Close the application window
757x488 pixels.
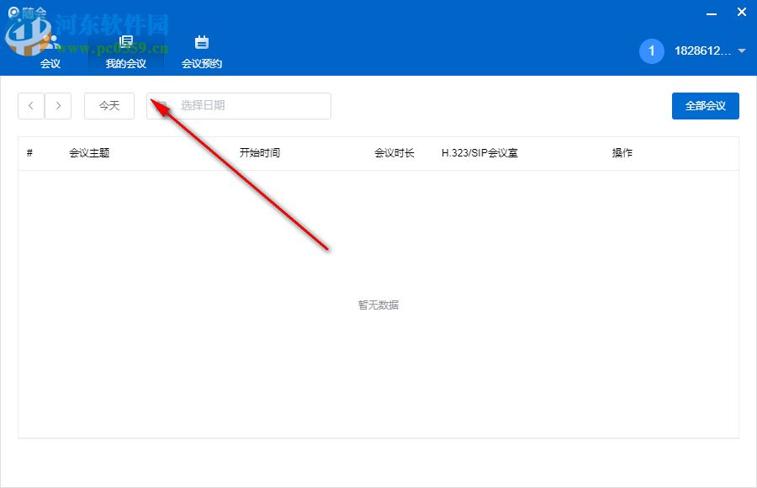(x=742, y=12)
